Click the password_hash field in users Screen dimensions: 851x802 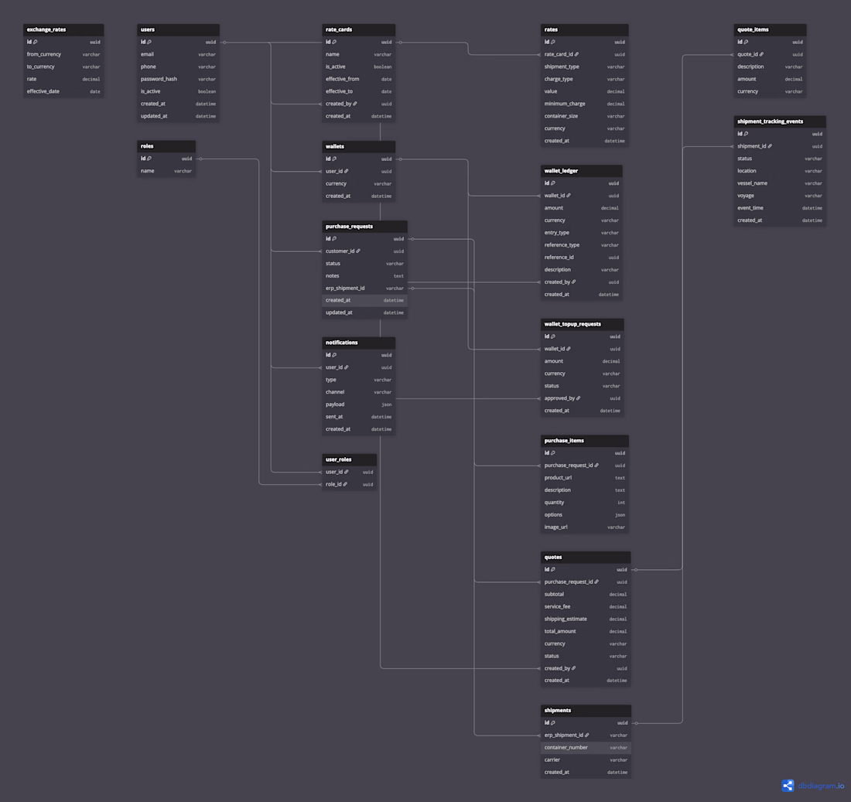(178, 79)
